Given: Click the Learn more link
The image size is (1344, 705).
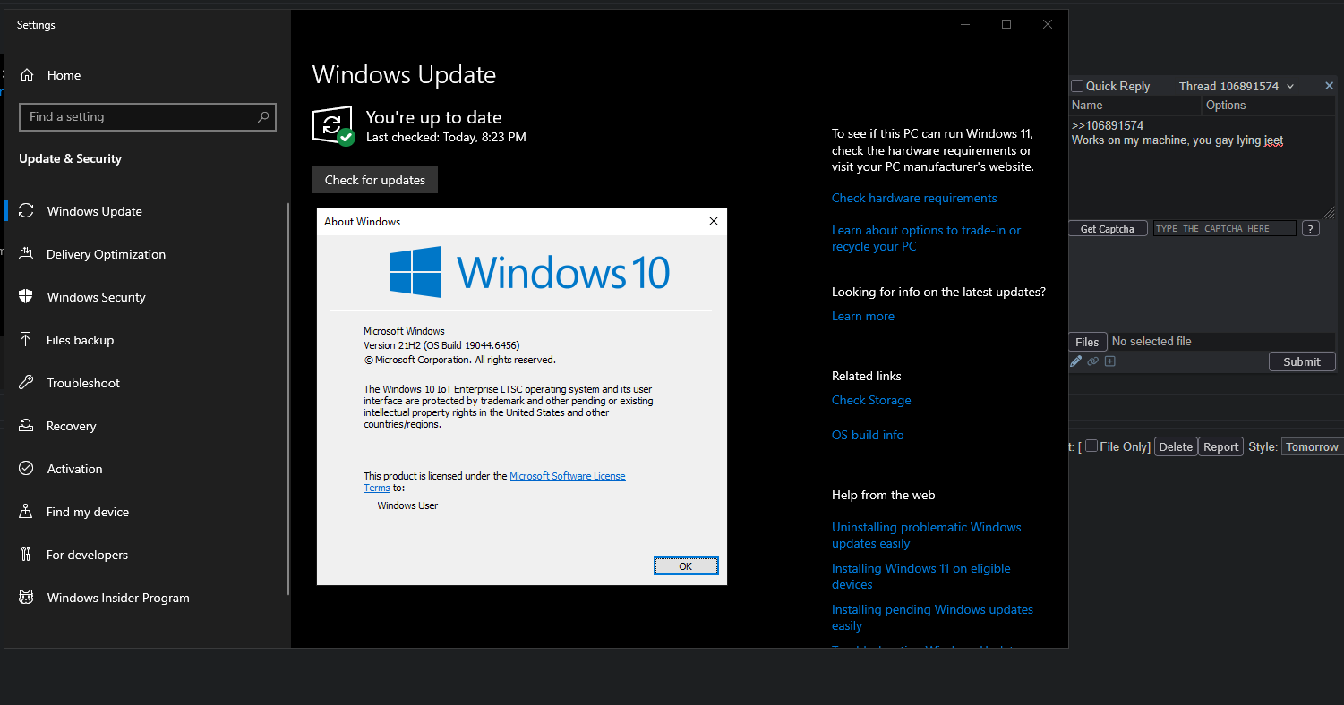Looking at the screenshot, I should 863,316.
